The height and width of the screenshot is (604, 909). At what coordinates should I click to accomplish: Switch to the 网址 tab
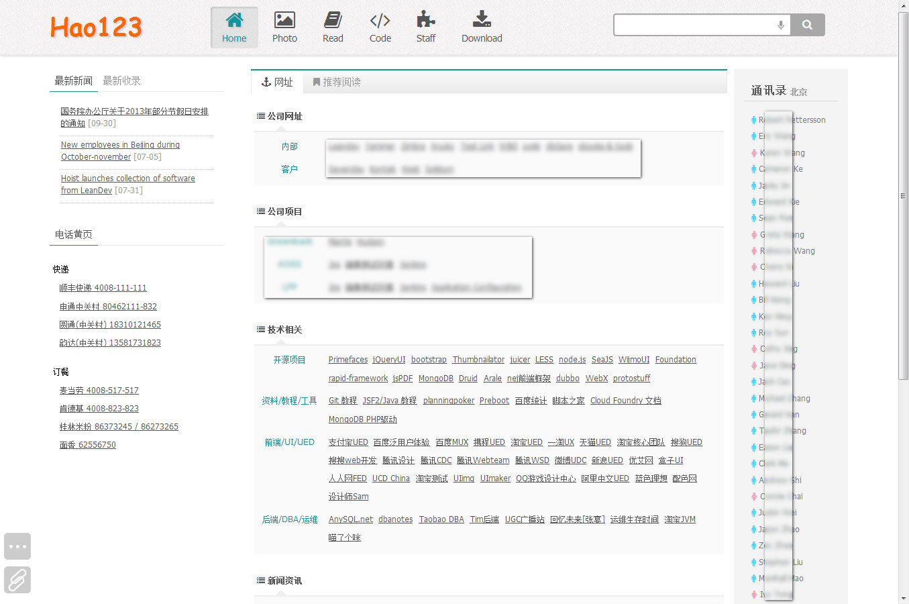click(277, 82)
